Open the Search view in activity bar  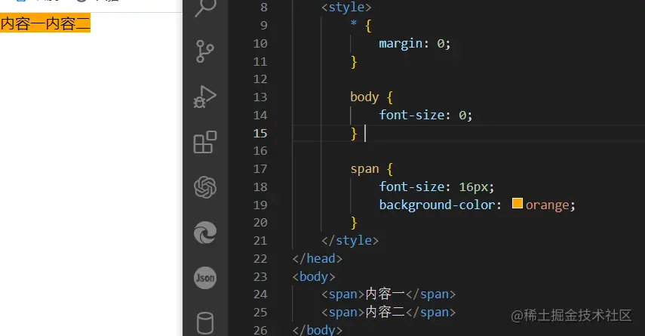point(205,8)
